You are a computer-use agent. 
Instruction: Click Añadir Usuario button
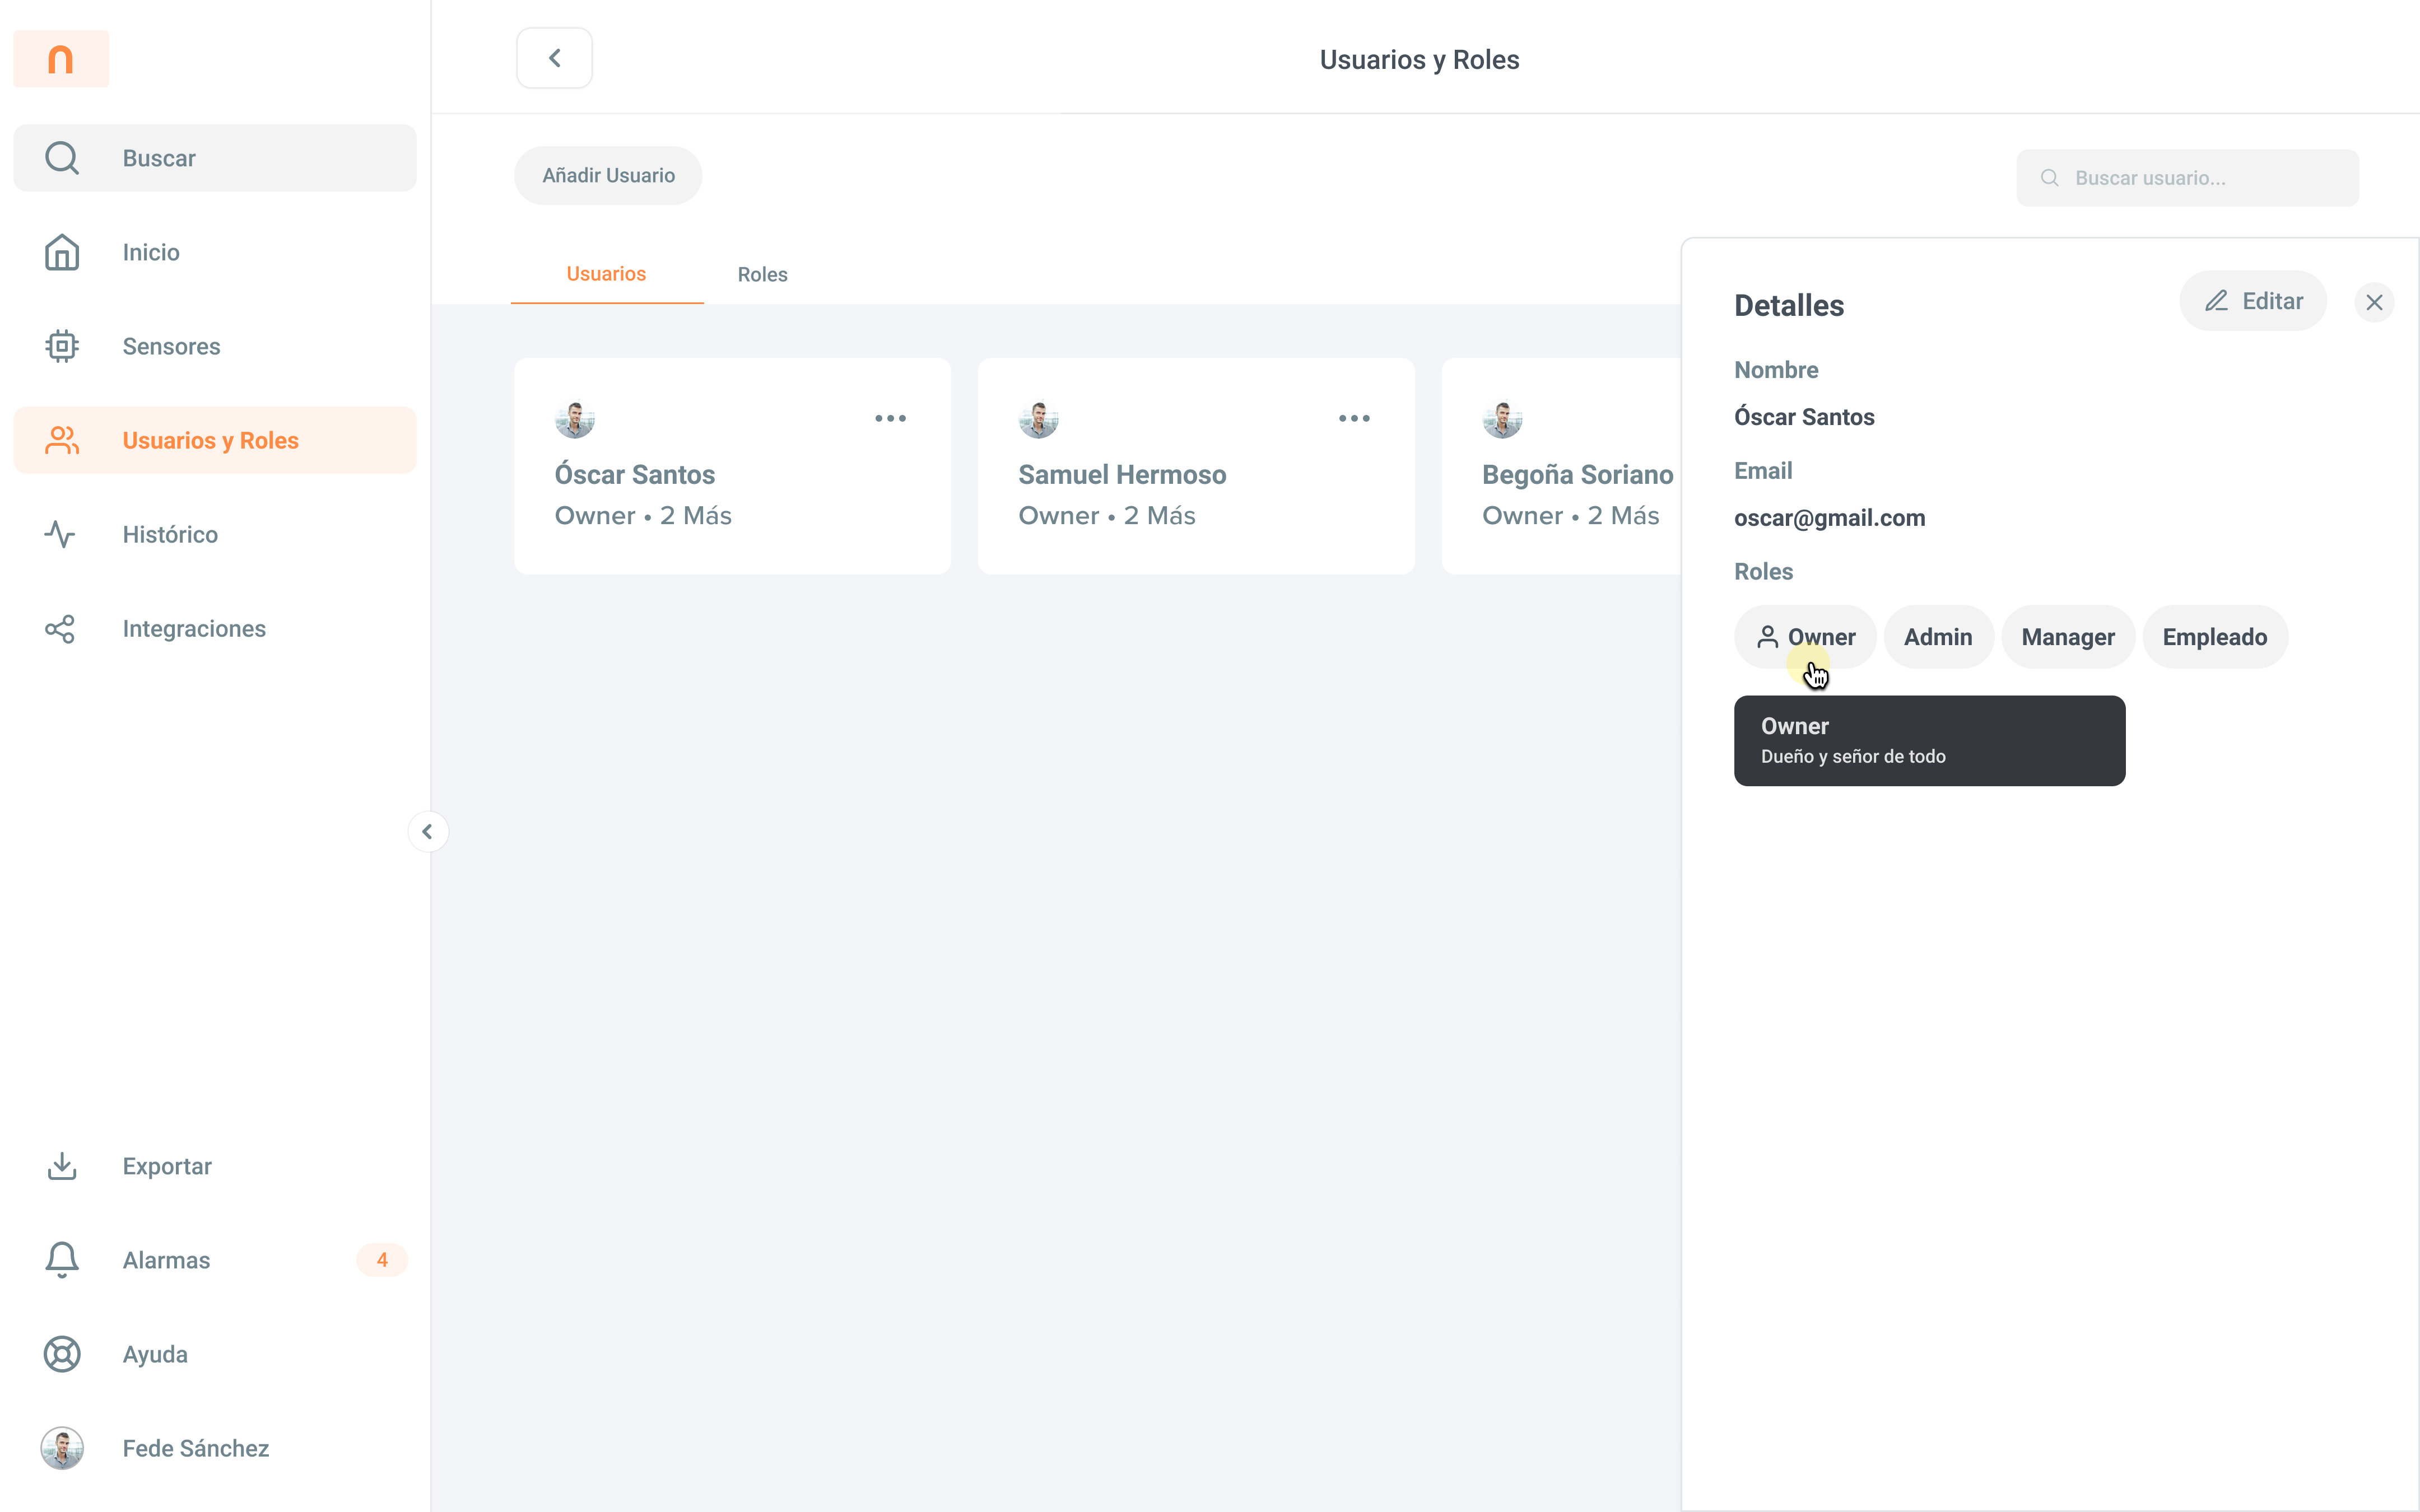coord(608,176)
